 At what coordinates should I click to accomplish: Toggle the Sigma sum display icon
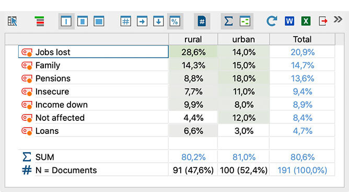coord(229,21)
